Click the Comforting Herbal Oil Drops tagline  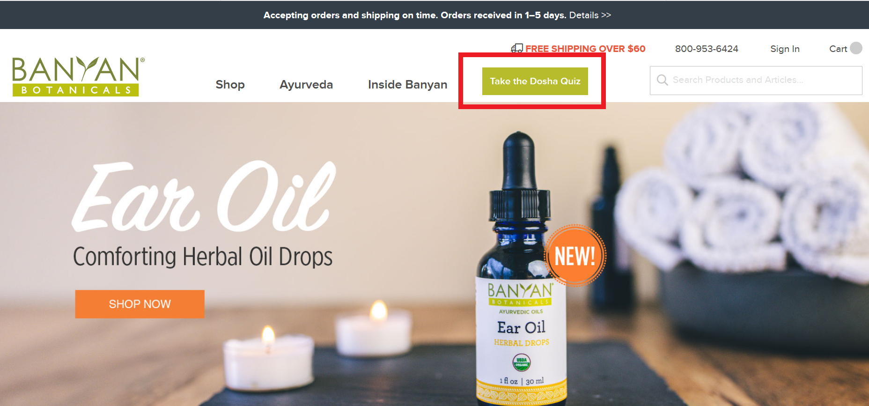[203, 257]
